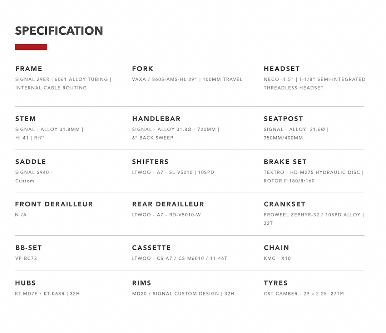Image resolution: width=386 pixels, height=333 pixels.
Task: Click the HUBS heading
Action: (25, 283)
